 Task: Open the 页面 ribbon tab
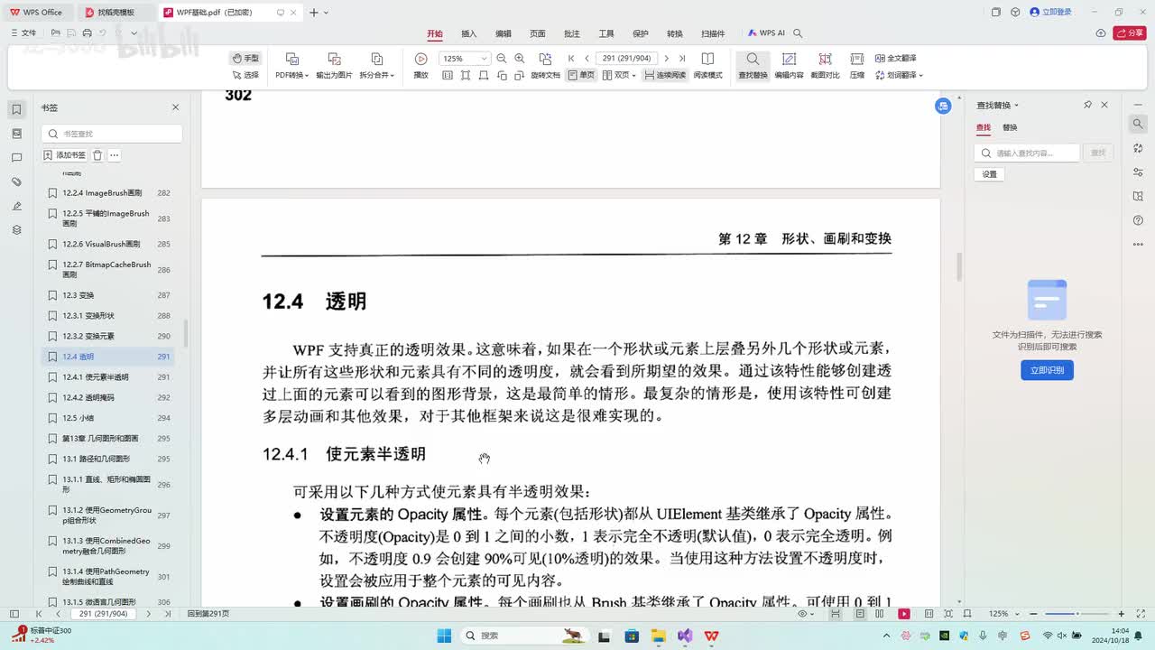pos(538,33)
